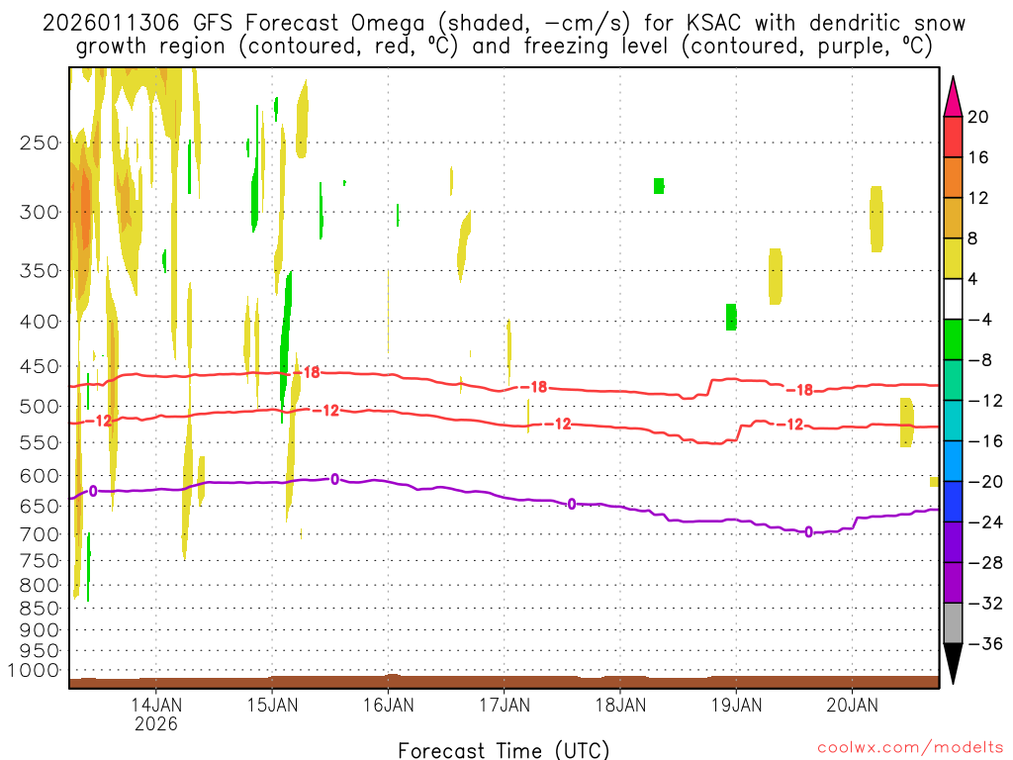Click the -18 contour label near 17JAN

[x=533, y=387]
